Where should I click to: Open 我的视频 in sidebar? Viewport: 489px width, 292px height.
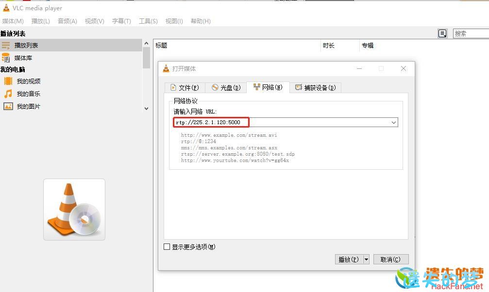[29, 81]
